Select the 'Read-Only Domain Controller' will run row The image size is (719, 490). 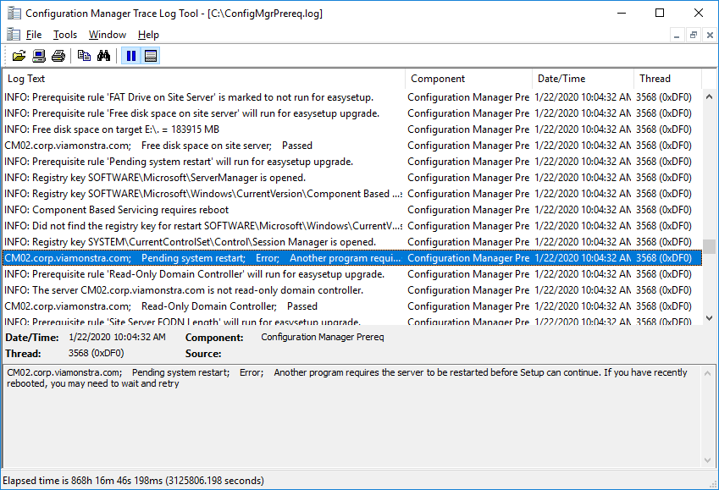tap(352, 274)
